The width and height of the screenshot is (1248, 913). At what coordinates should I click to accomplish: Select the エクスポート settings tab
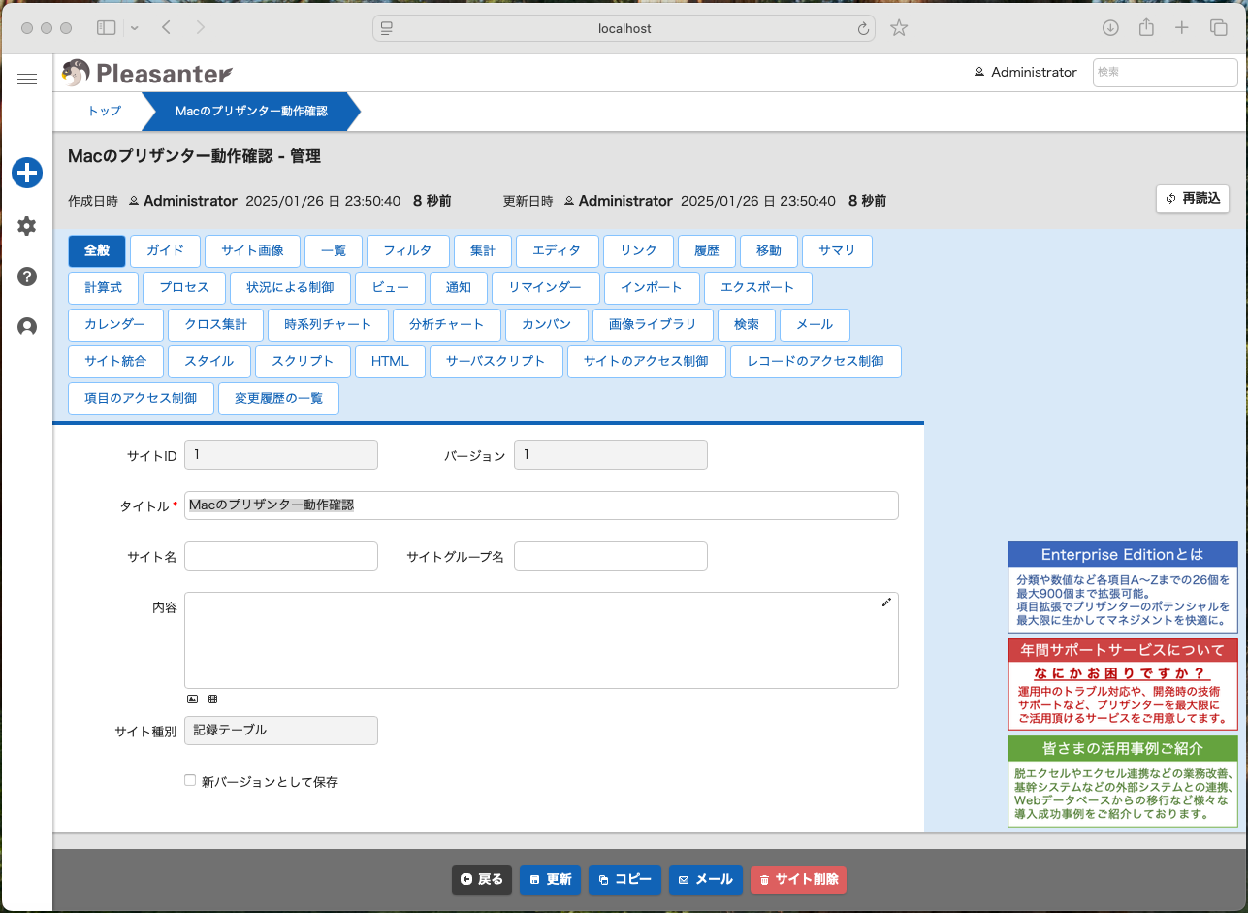pos(758,287)
